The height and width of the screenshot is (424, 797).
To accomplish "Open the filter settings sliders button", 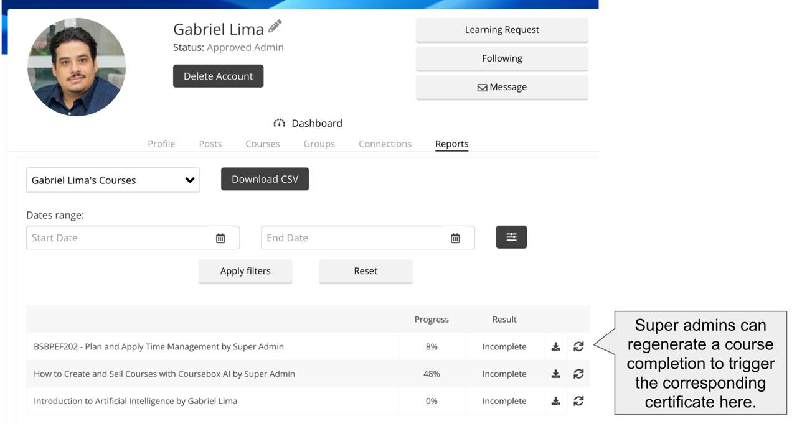I will point(511,237).
